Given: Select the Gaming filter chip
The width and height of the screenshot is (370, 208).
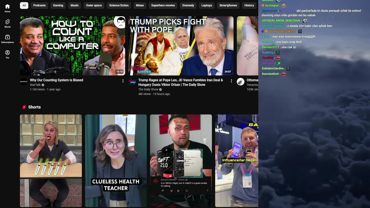Looking at the screenshot, I should 58,5.
